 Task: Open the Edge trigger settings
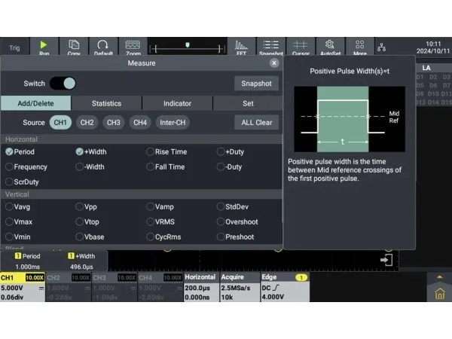click(x=284, y=288)
